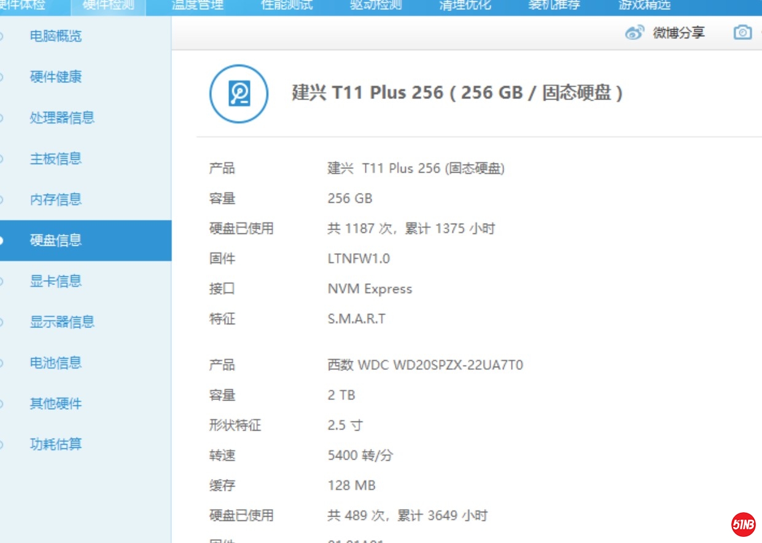762x543 pixels.
Task: Click the firmware value LTNFW1.0
Action: (x=359, y=259)
